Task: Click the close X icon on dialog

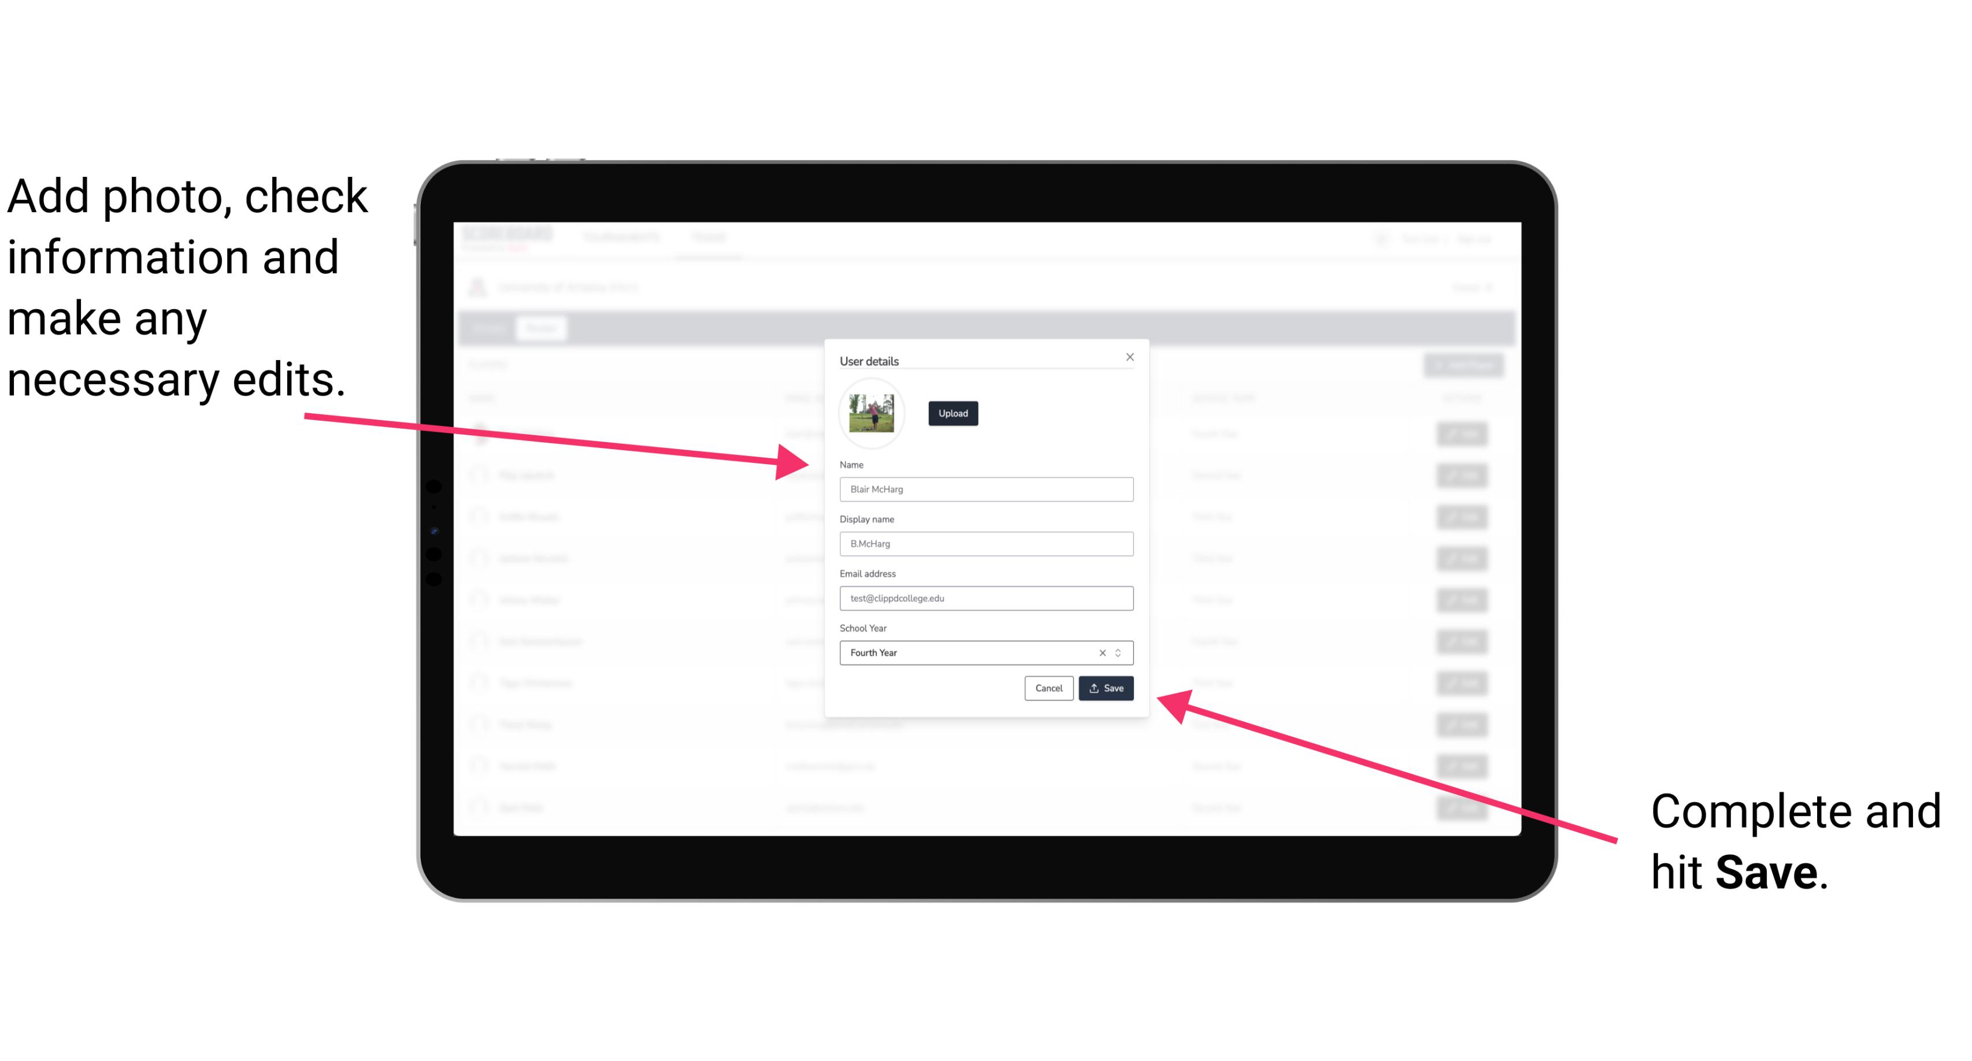Action: (1129, 357)
